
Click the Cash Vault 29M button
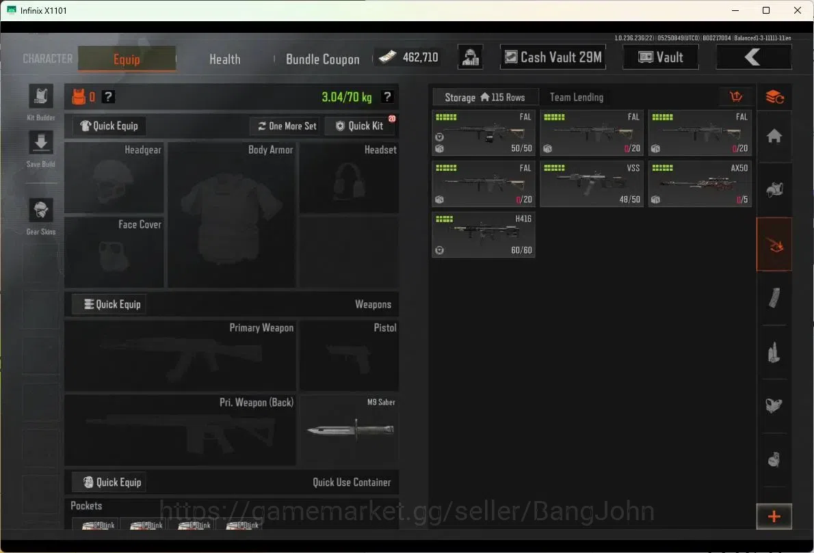553,57
